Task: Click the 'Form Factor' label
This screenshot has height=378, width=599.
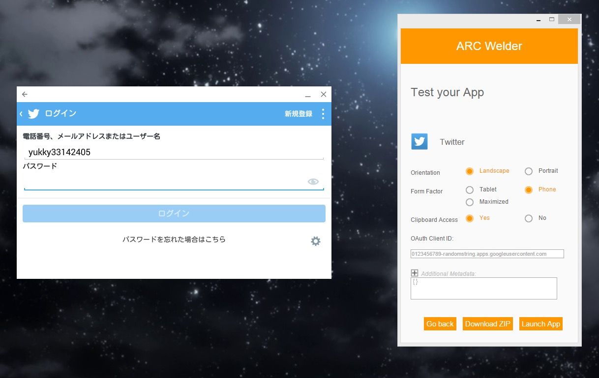Action: click(427, 191)
